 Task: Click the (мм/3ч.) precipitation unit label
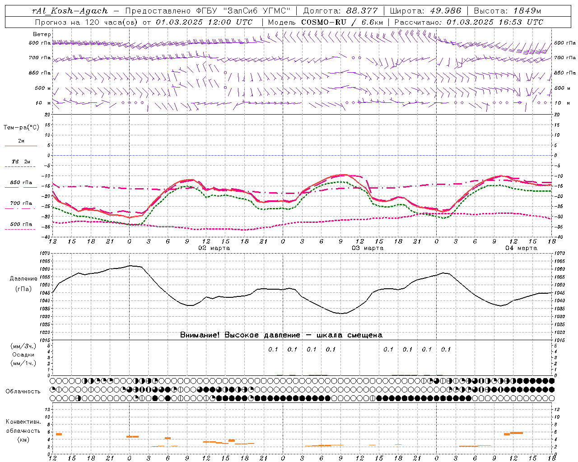(23, 346)
